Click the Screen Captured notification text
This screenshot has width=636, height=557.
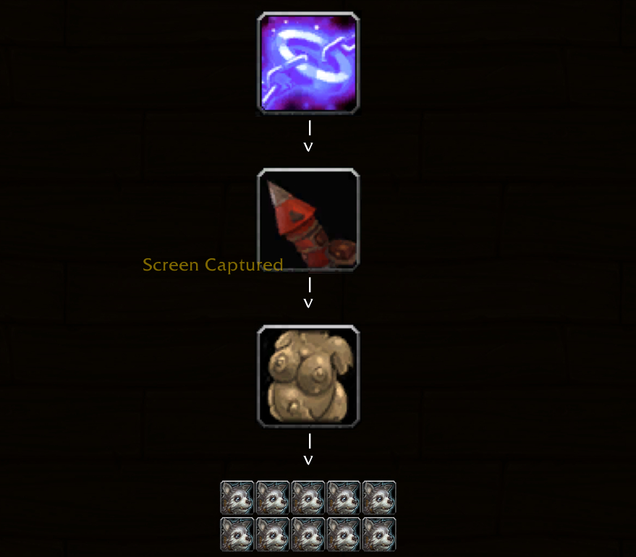(213, 265)
